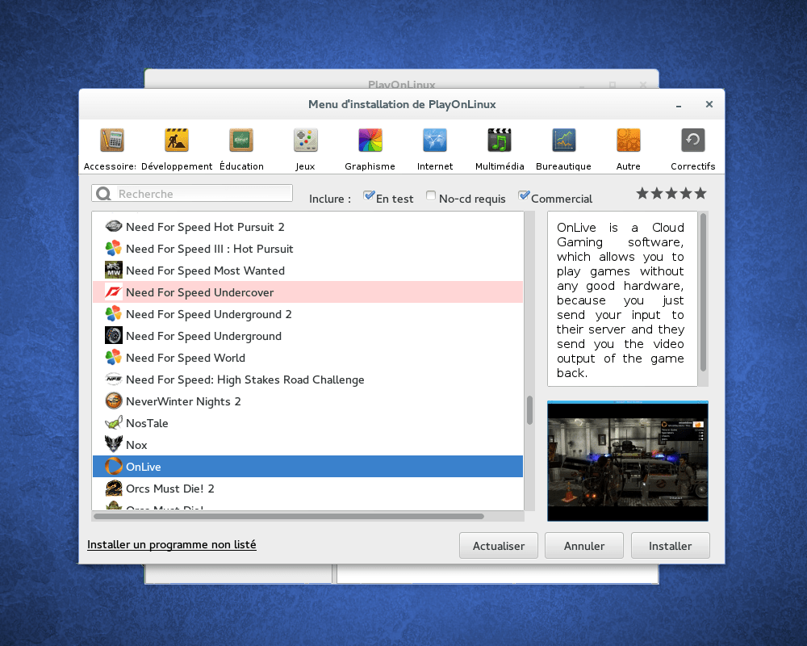
Task: Click the Annuler button
Action: 584,546
